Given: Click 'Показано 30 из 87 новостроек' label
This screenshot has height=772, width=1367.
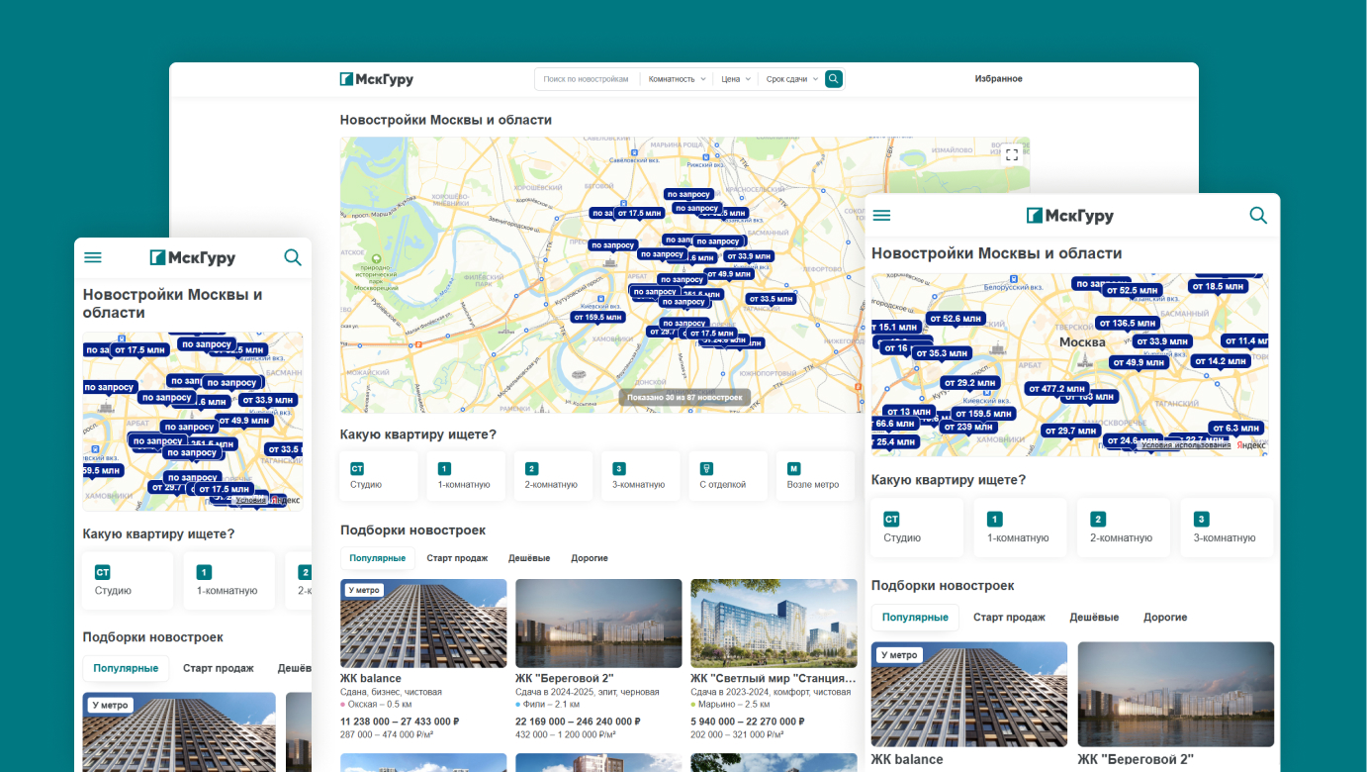Looking at the screenshot, I should click(x=684, y=397).
